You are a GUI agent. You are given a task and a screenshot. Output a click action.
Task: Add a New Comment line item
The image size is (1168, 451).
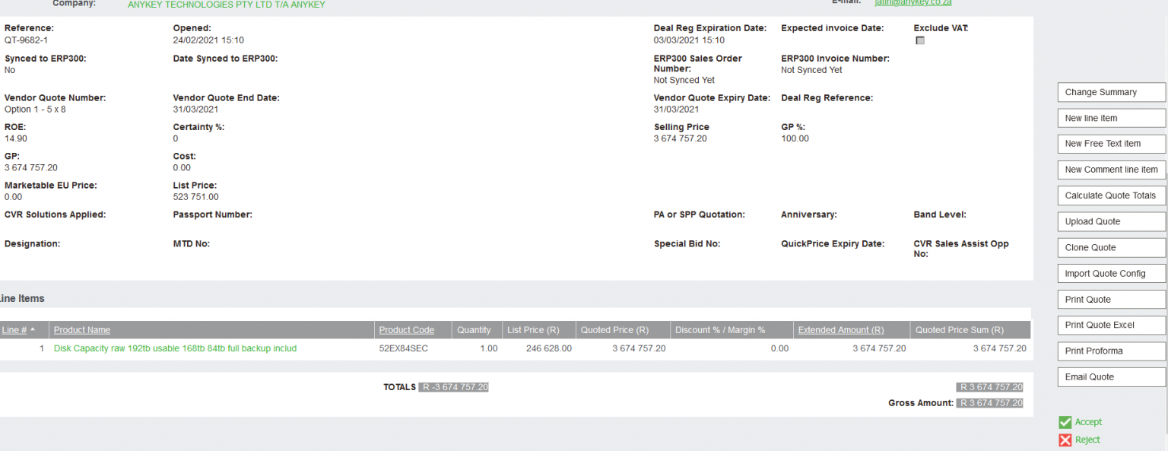click(1111, 170)
